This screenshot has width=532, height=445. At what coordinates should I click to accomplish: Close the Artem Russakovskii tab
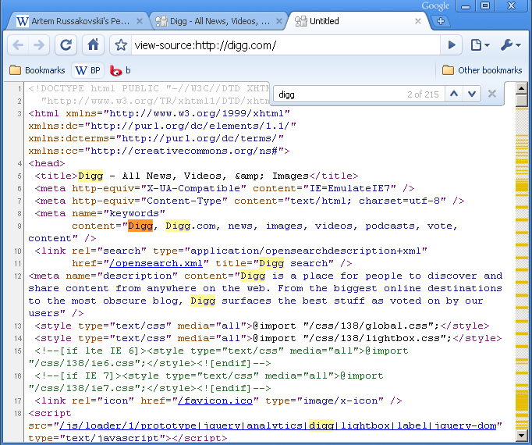click(x=140, y=21)
